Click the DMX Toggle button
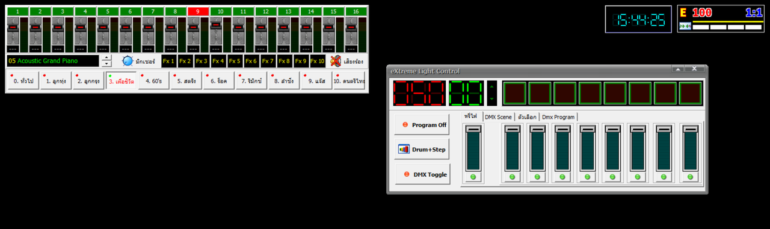Image resolution: width=770 pixels, height=229 pixels. [422, 174]
